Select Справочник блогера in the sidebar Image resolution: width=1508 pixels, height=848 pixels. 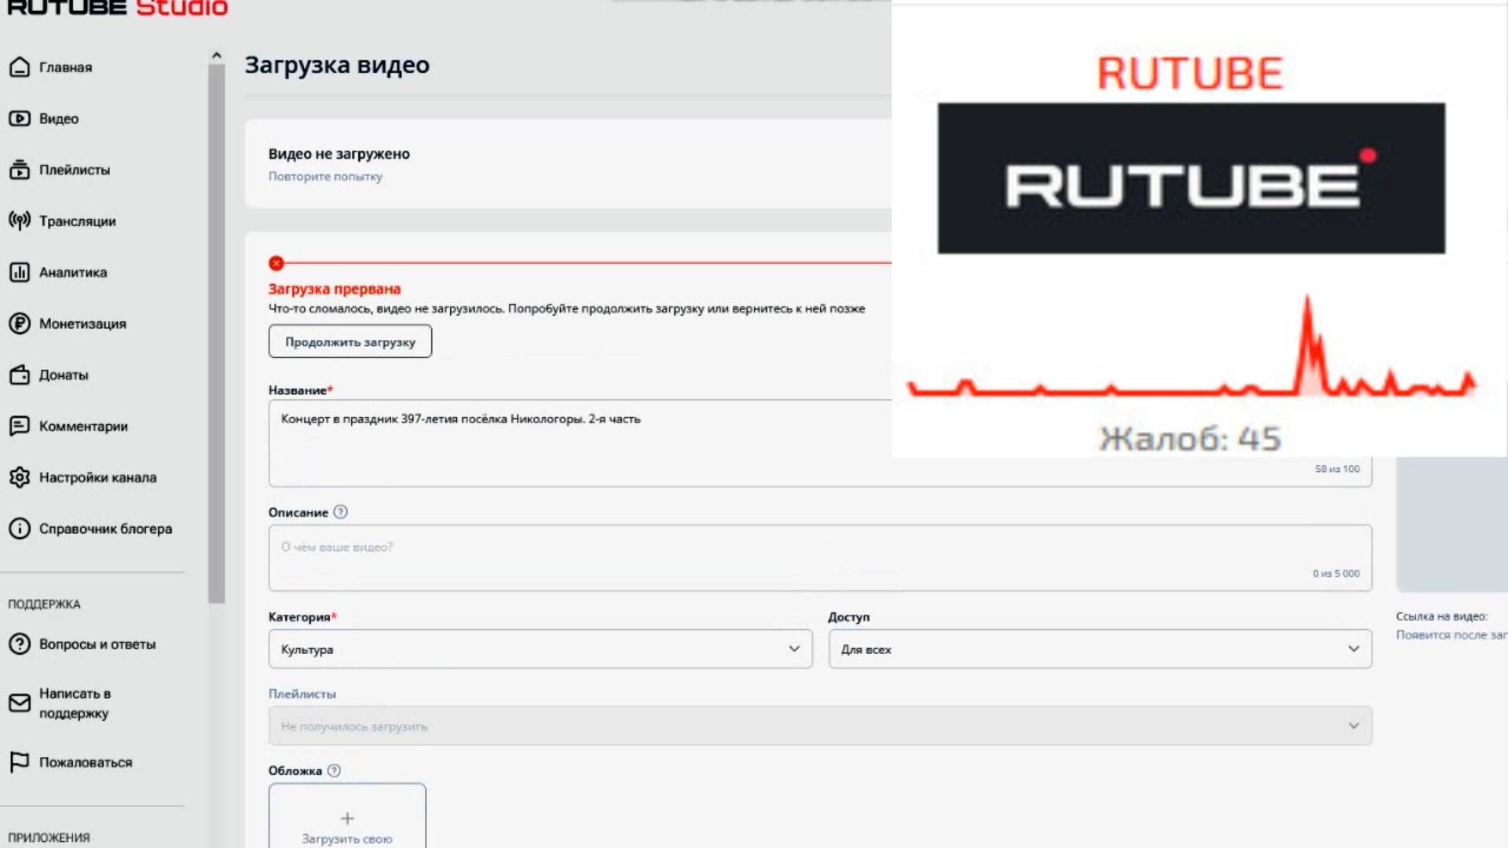pyautogui.click(x=105, y=528)
